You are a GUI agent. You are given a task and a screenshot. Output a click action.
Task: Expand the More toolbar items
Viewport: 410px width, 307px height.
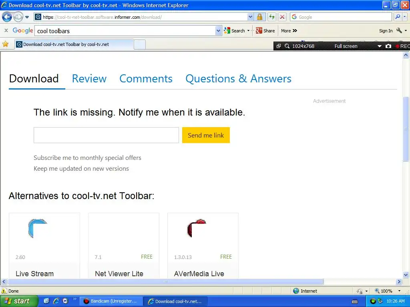pyautogui.click(x=289, y=31)
